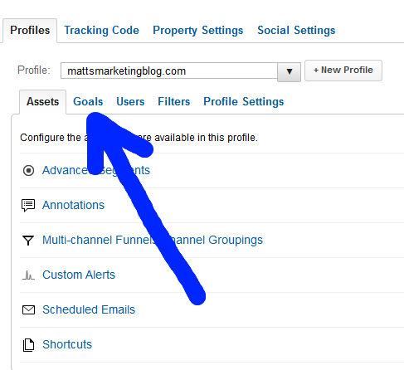Switch to the Property Settings tab

198,31
